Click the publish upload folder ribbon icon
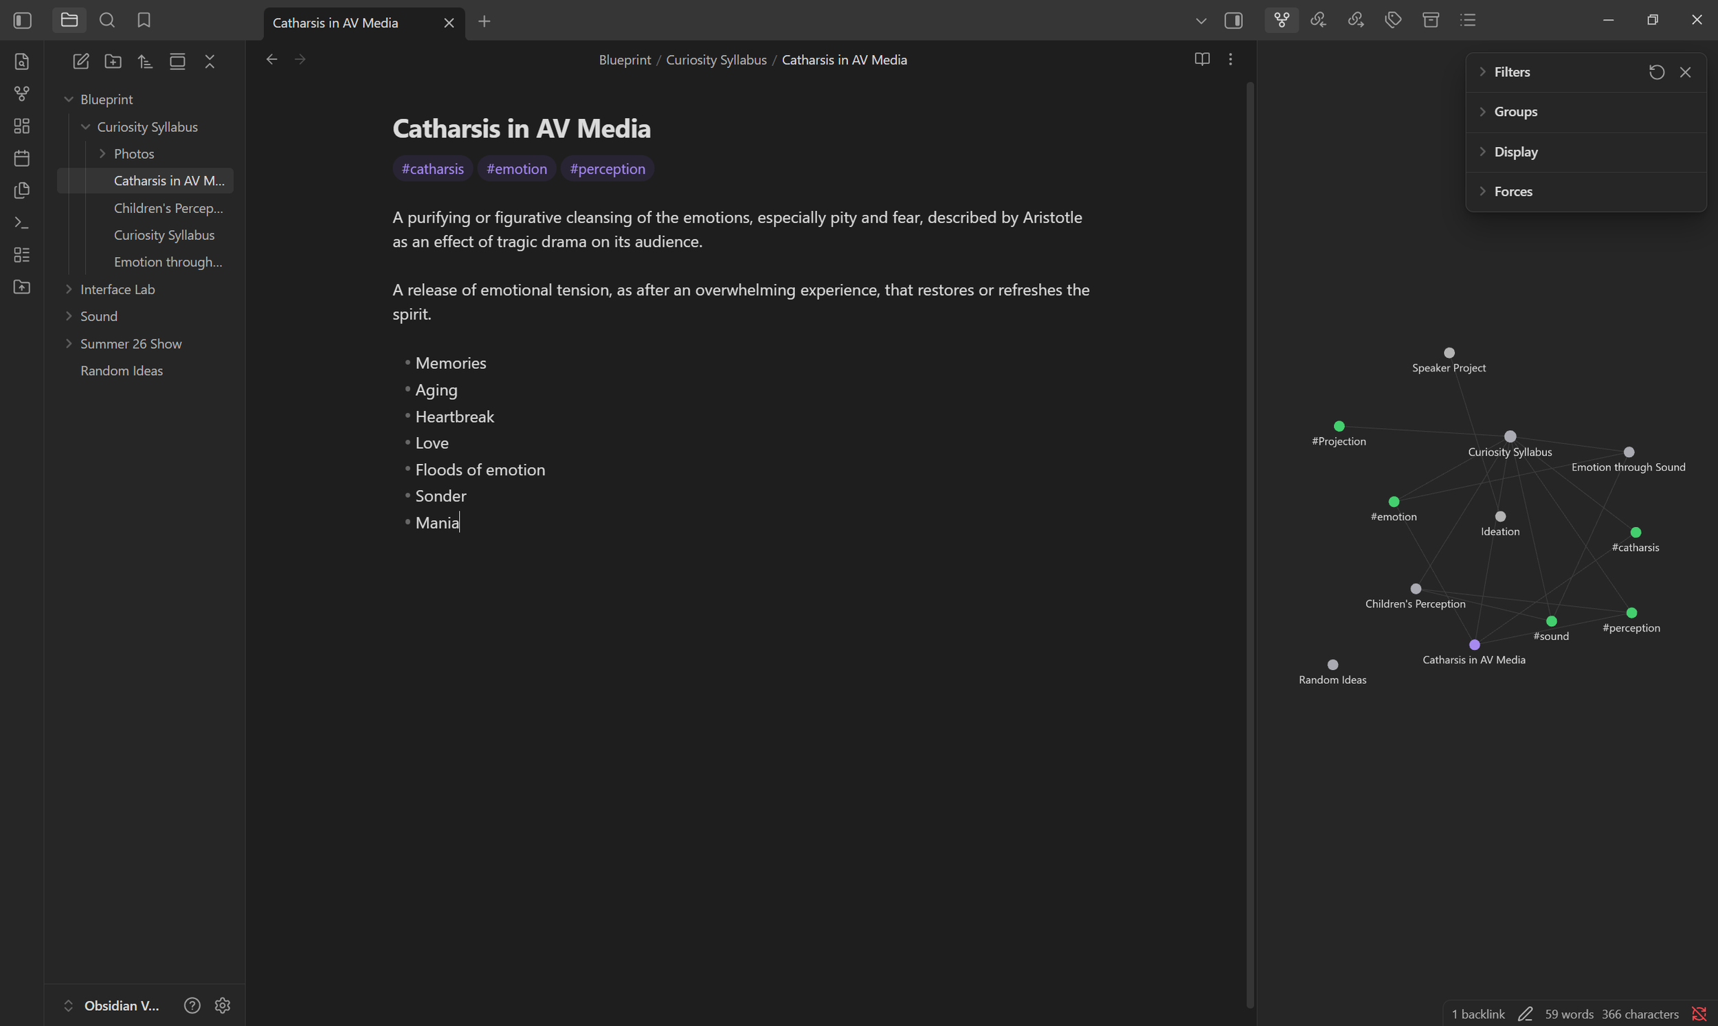1718x1026 pixels. click(x=22, y=287)
